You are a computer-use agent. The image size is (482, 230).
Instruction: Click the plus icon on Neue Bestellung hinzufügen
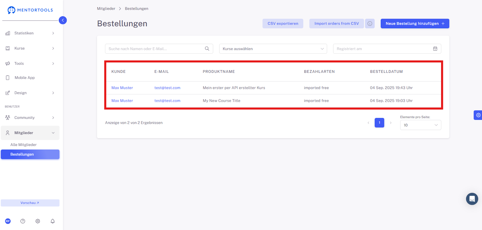point(443,23)
